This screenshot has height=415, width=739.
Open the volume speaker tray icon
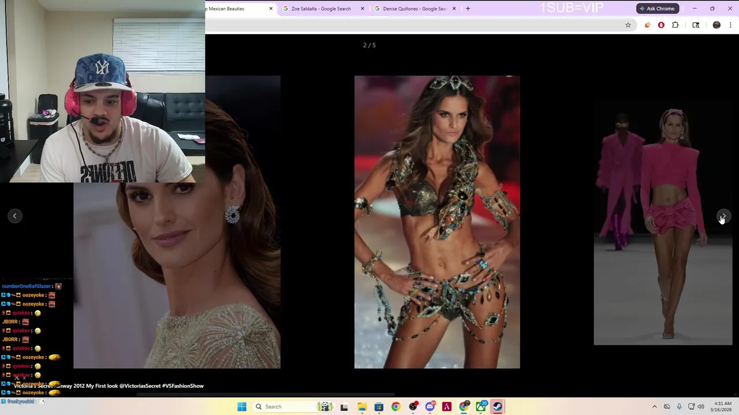click(x=701, y=406)
